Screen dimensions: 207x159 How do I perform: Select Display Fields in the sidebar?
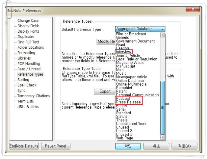click(28, 26)
